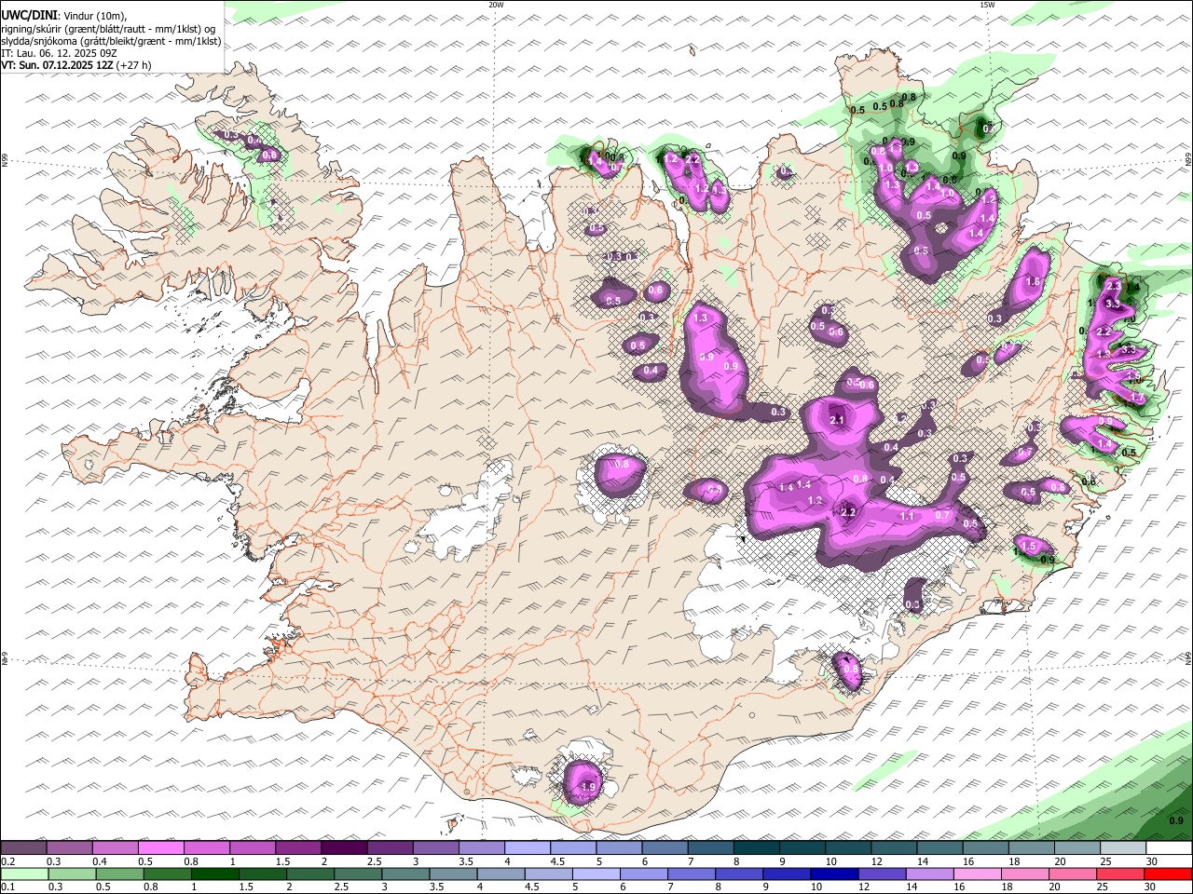Screen dimensions: 1193x894
Task: Click the 'IT: Lau. 06. 12. 2025 09Z' line
Action: pos(59,53)
